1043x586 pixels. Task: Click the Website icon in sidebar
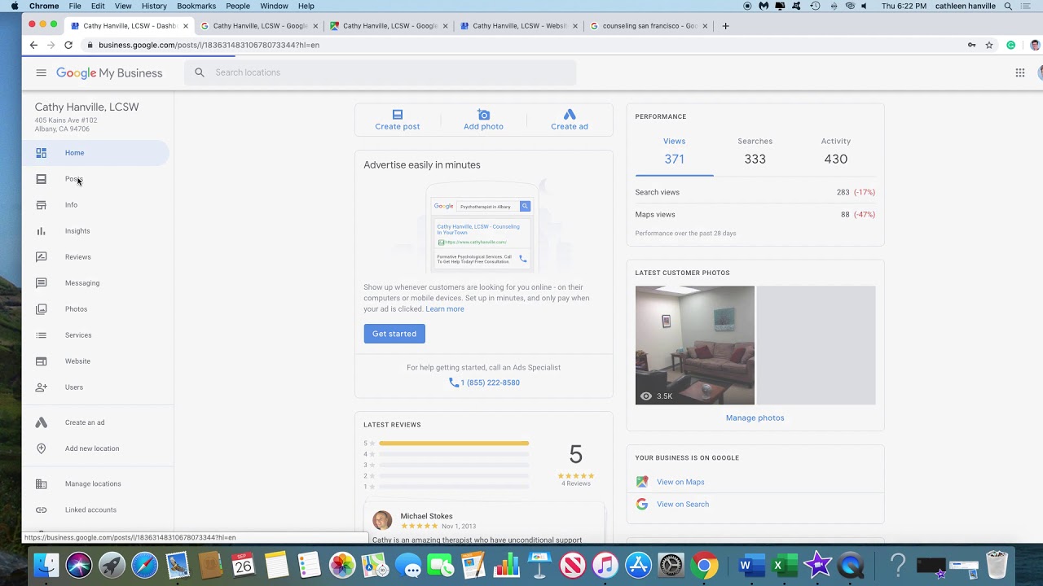pos(41,361)
